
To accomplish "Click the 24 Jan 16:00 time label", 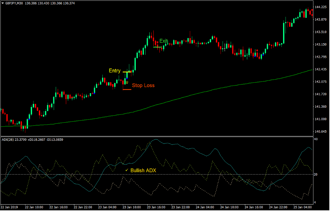I will 254,207.
